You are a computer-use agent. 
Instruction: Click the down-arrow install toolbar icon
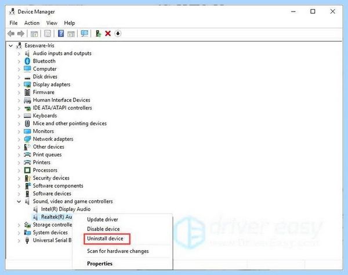point(118,34)
